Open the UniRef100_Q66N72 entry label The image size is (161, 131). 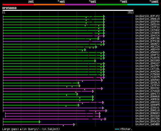click(x=147, y=44)
